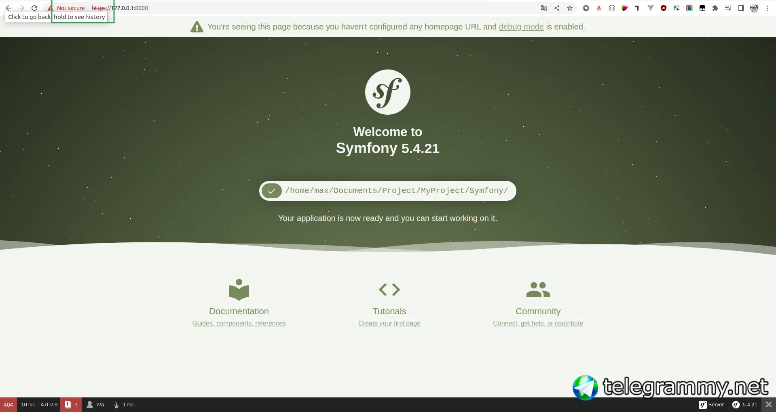Click the Connect, get help, or contribute link
Image resolution: width=776 pixels, height=412 pixels.
pyautogui.click(x=538, y=323)
